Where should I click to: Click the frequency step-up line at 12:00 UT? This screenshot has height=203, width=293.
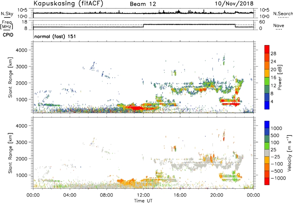(x=143, y=26)
